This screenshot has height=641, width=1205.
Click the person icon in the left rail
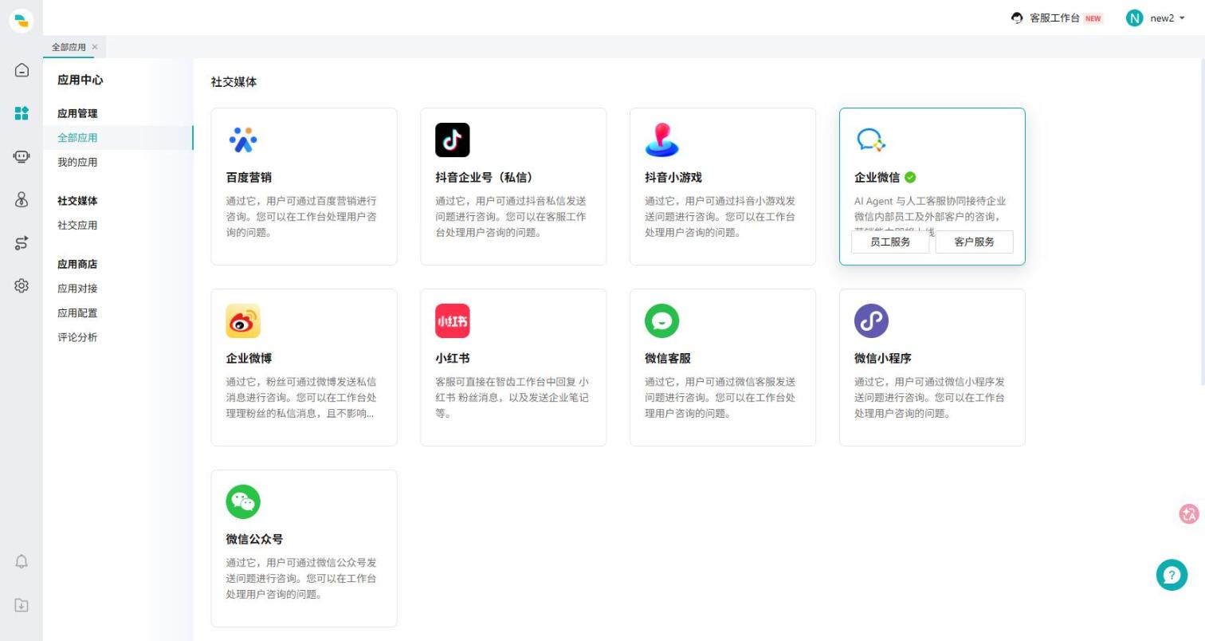pyautogui.click(x=22, y=200)
